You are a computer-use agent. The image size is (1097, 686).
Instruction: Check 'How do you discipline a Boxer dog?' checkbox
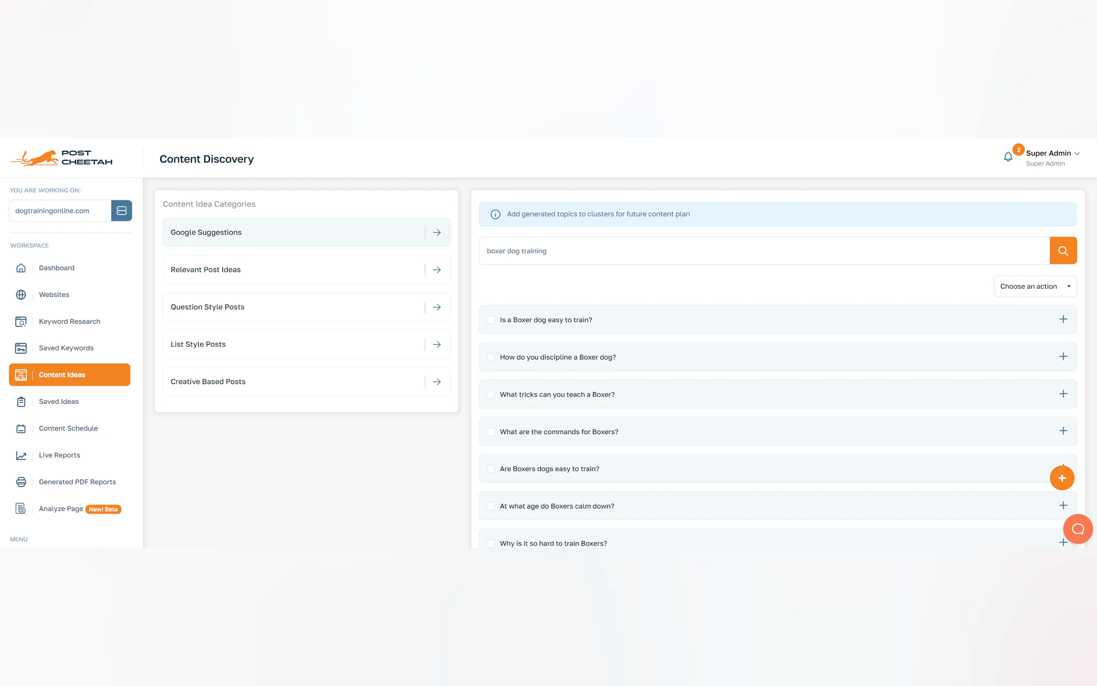tap(491, 357)
